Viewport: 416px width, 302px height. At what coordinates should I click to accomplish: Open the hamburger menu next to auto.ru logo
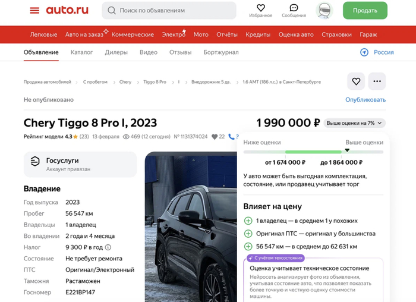[x=34, y=11]
